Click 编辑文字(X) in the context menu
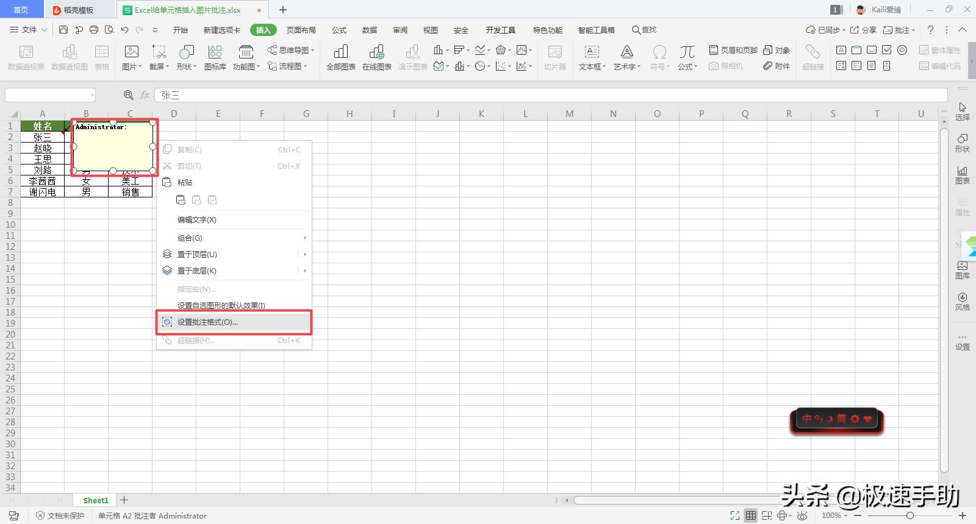 pyautogui.click(x=196, y=220)
